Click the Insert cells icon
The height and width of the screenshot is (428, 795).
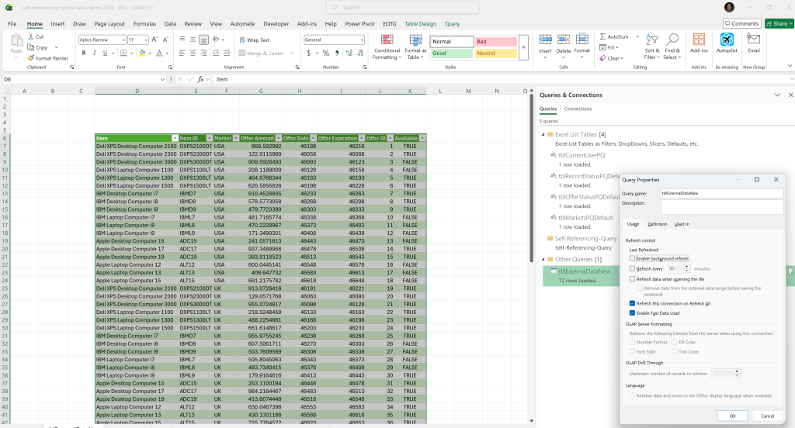pyautogui.click(x=545, y=40)
